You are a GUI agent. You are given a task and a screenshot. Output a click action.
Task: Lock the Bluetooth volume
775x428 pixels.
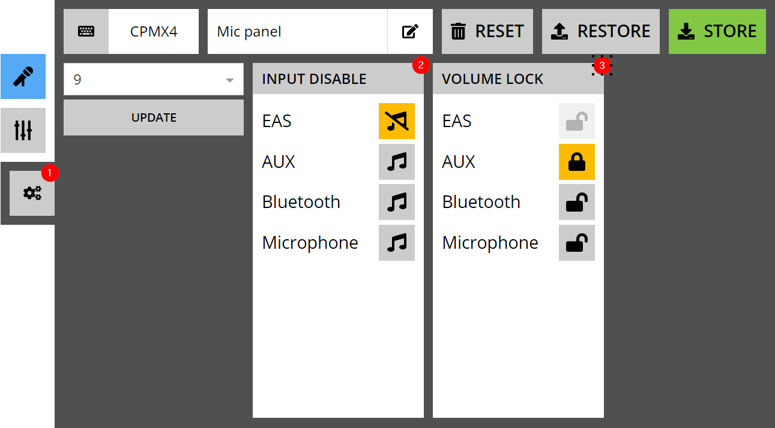tap(577, 202)
